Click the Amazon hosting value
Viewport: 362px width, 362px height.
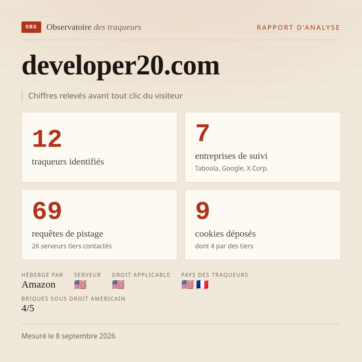pyautogui.click(x=39, y=285)
